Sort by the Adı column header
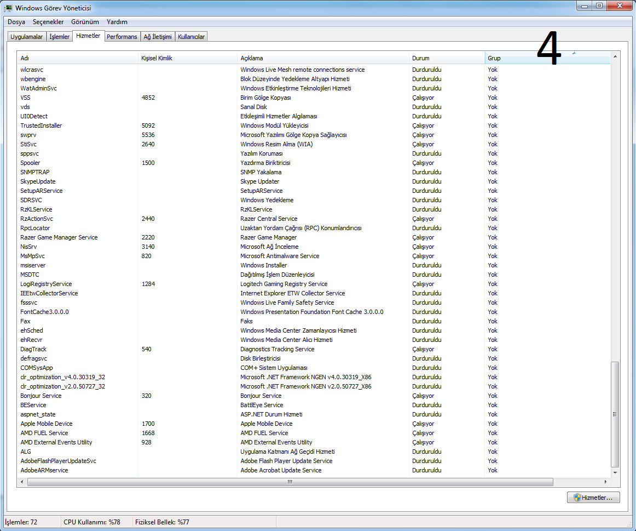This screenshot has width=636, height=531. [78, 58]
